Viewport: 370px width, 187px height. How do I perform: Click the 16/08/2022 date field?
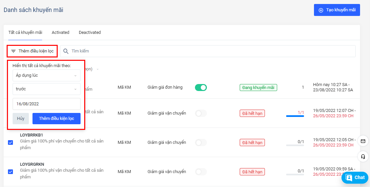(46, 104)
